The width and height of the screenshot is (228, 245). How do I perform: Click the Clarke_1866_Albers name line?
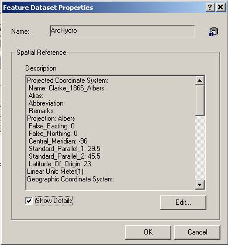tap(67, 88)
